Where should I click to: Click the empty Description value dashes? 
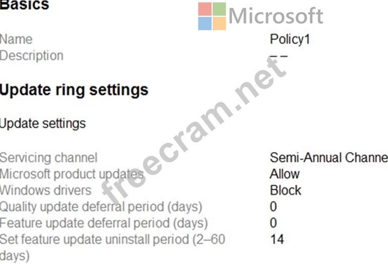pos(279,56)
